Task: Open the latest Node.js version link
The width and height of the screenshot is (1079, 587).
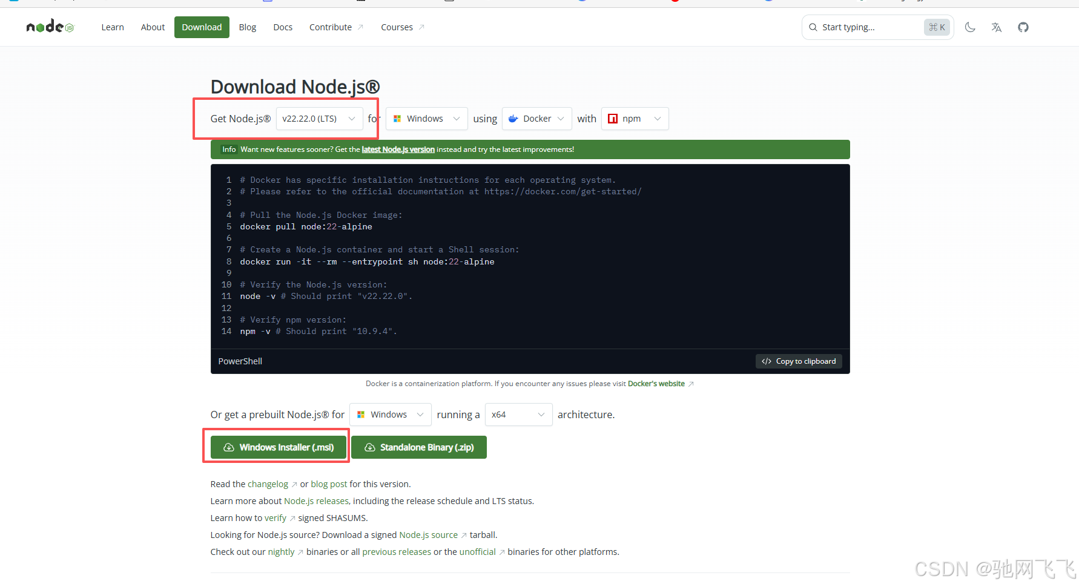Action: pyautogui.click(x=398, y=149)
